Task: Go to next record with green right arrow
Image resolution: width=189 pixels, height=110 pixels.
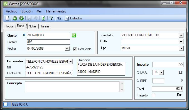Action: [x=21, y=18]
